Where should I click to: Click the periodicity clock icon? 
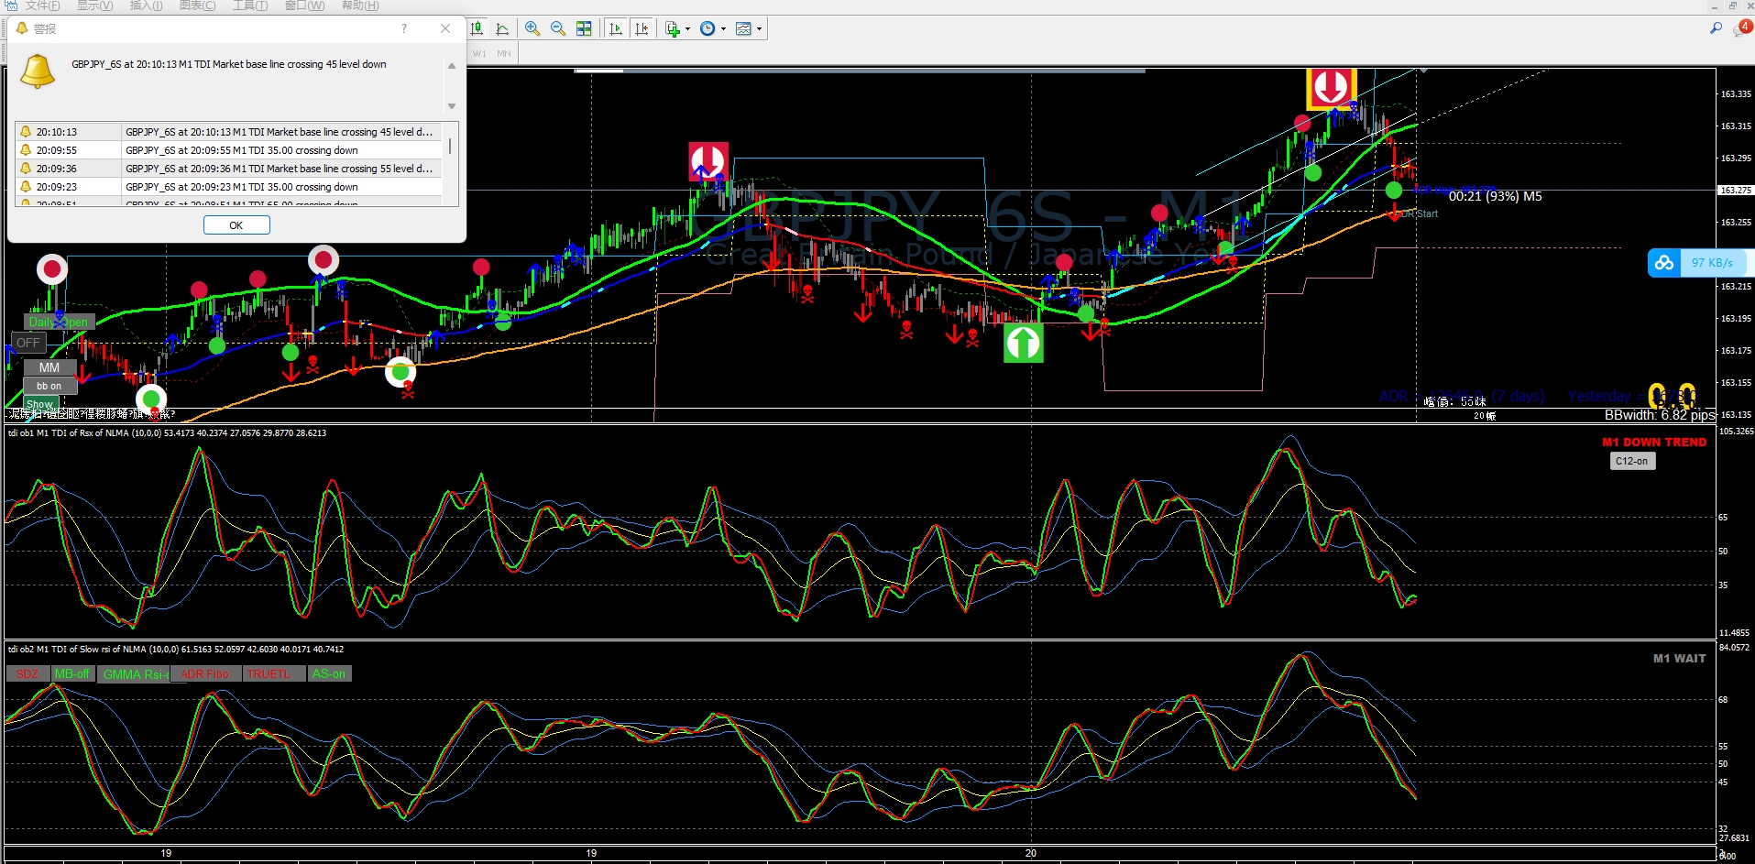[707, 28]
